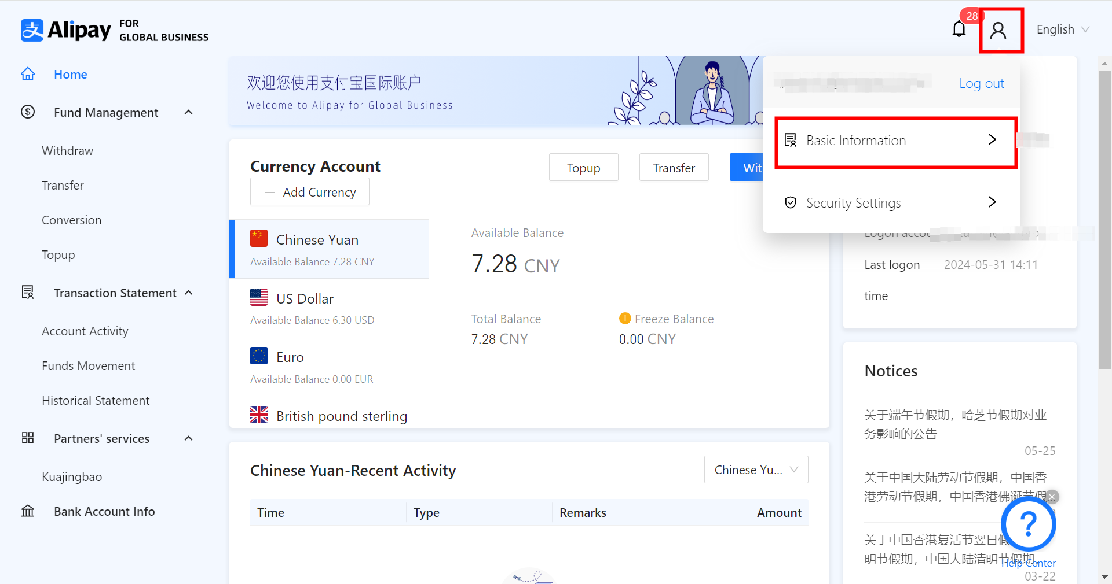Click the page vertical scrollbar

[x=1104, y=220]
